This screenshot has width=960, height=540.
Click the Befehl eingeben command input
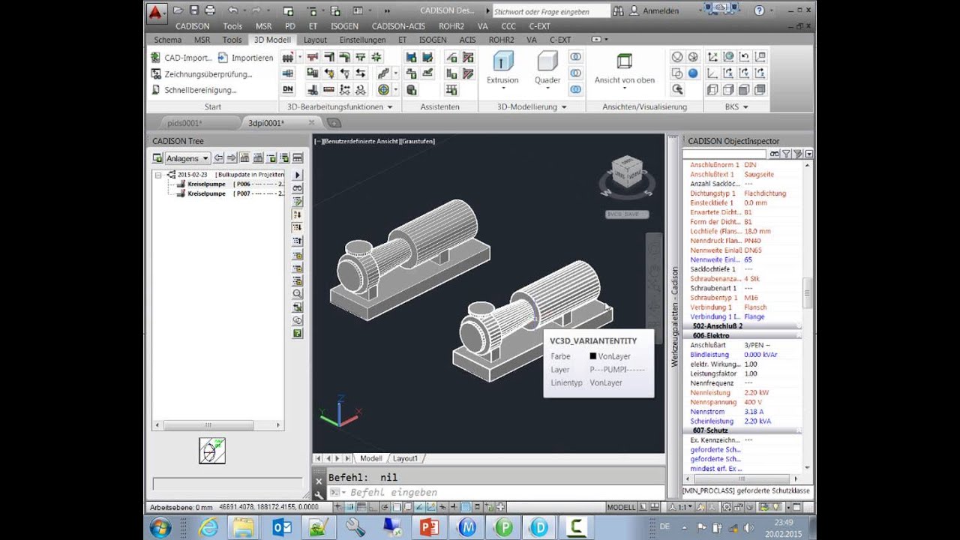point(495,493)
